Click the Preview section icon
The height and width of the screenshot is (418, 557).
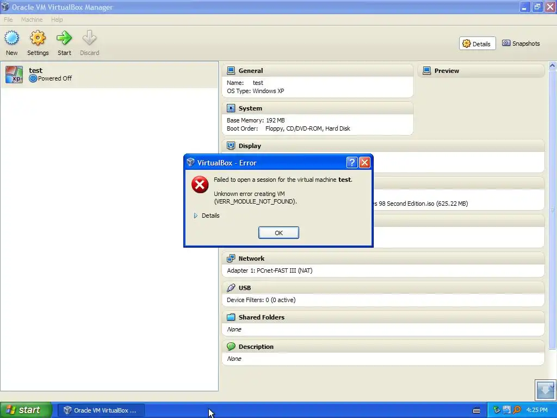pyautogui.click(x=426, y=70)
